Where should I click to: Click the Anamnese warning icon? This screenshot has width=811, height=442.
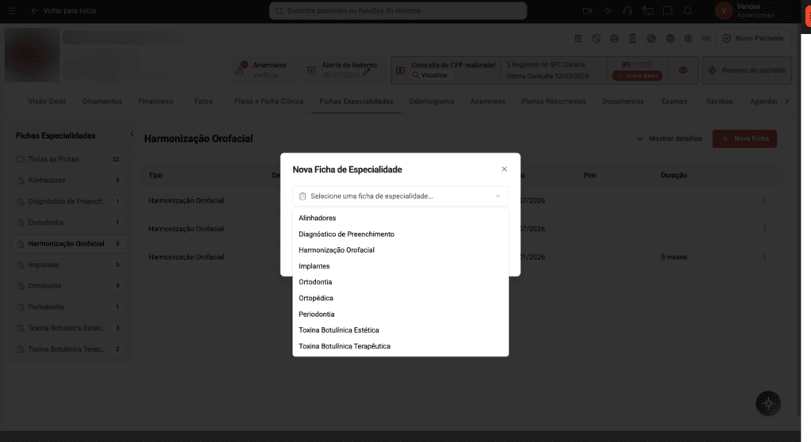pos(241,69)
